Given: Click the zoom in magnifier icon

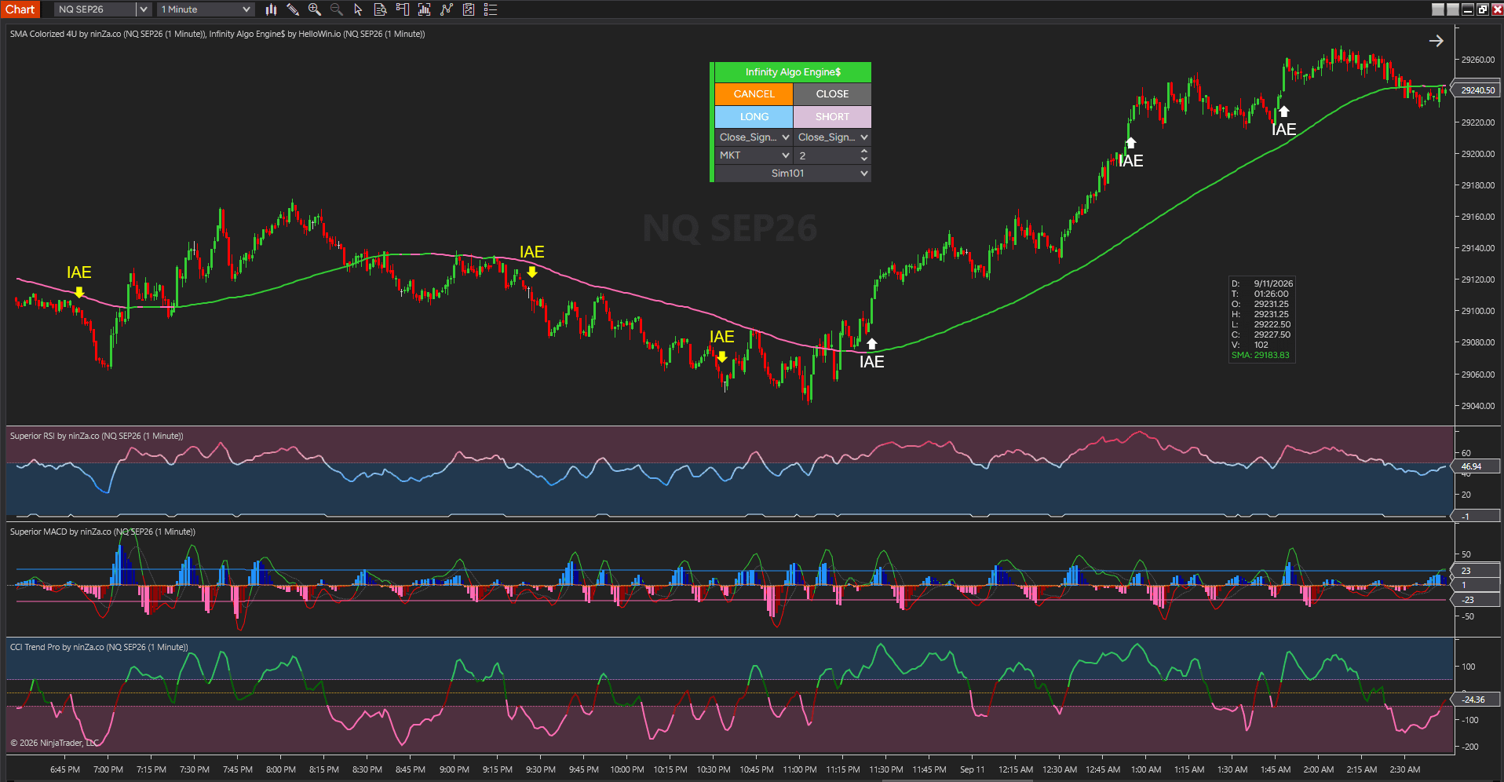Looking at the screenshot, I should (315, 9).
